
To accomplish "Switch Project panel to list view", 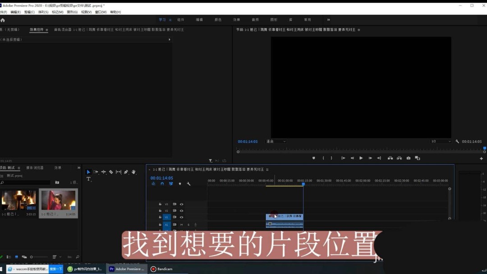I will (9, 257).
